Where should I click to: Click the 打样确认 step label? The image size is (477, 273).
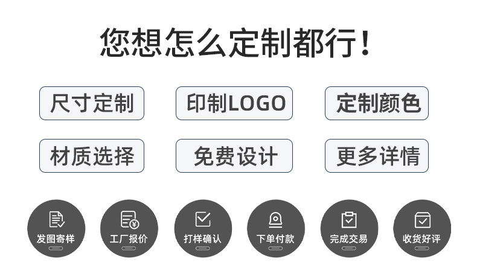203,239
